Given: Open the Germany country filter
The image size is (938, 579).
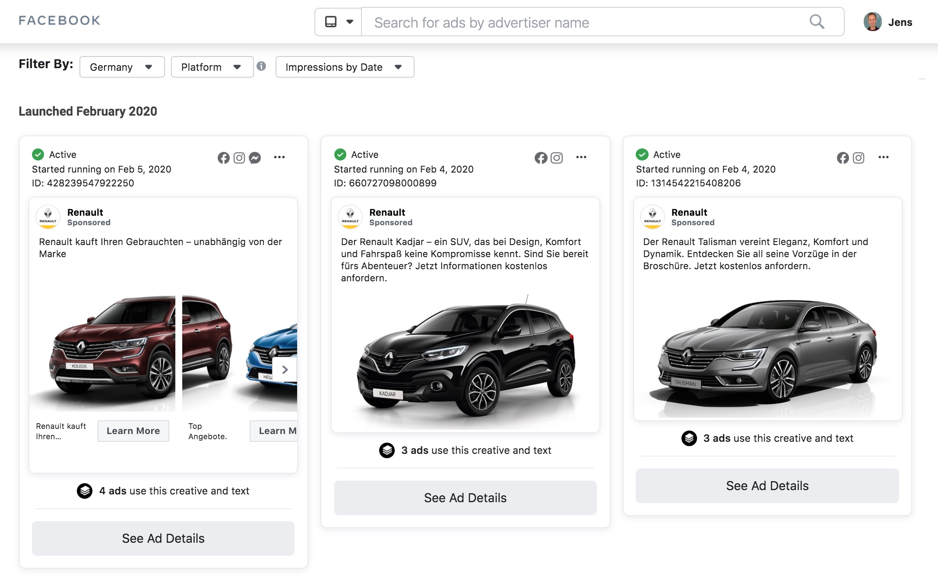Looking at the screenshot, I should coord(122,67).
